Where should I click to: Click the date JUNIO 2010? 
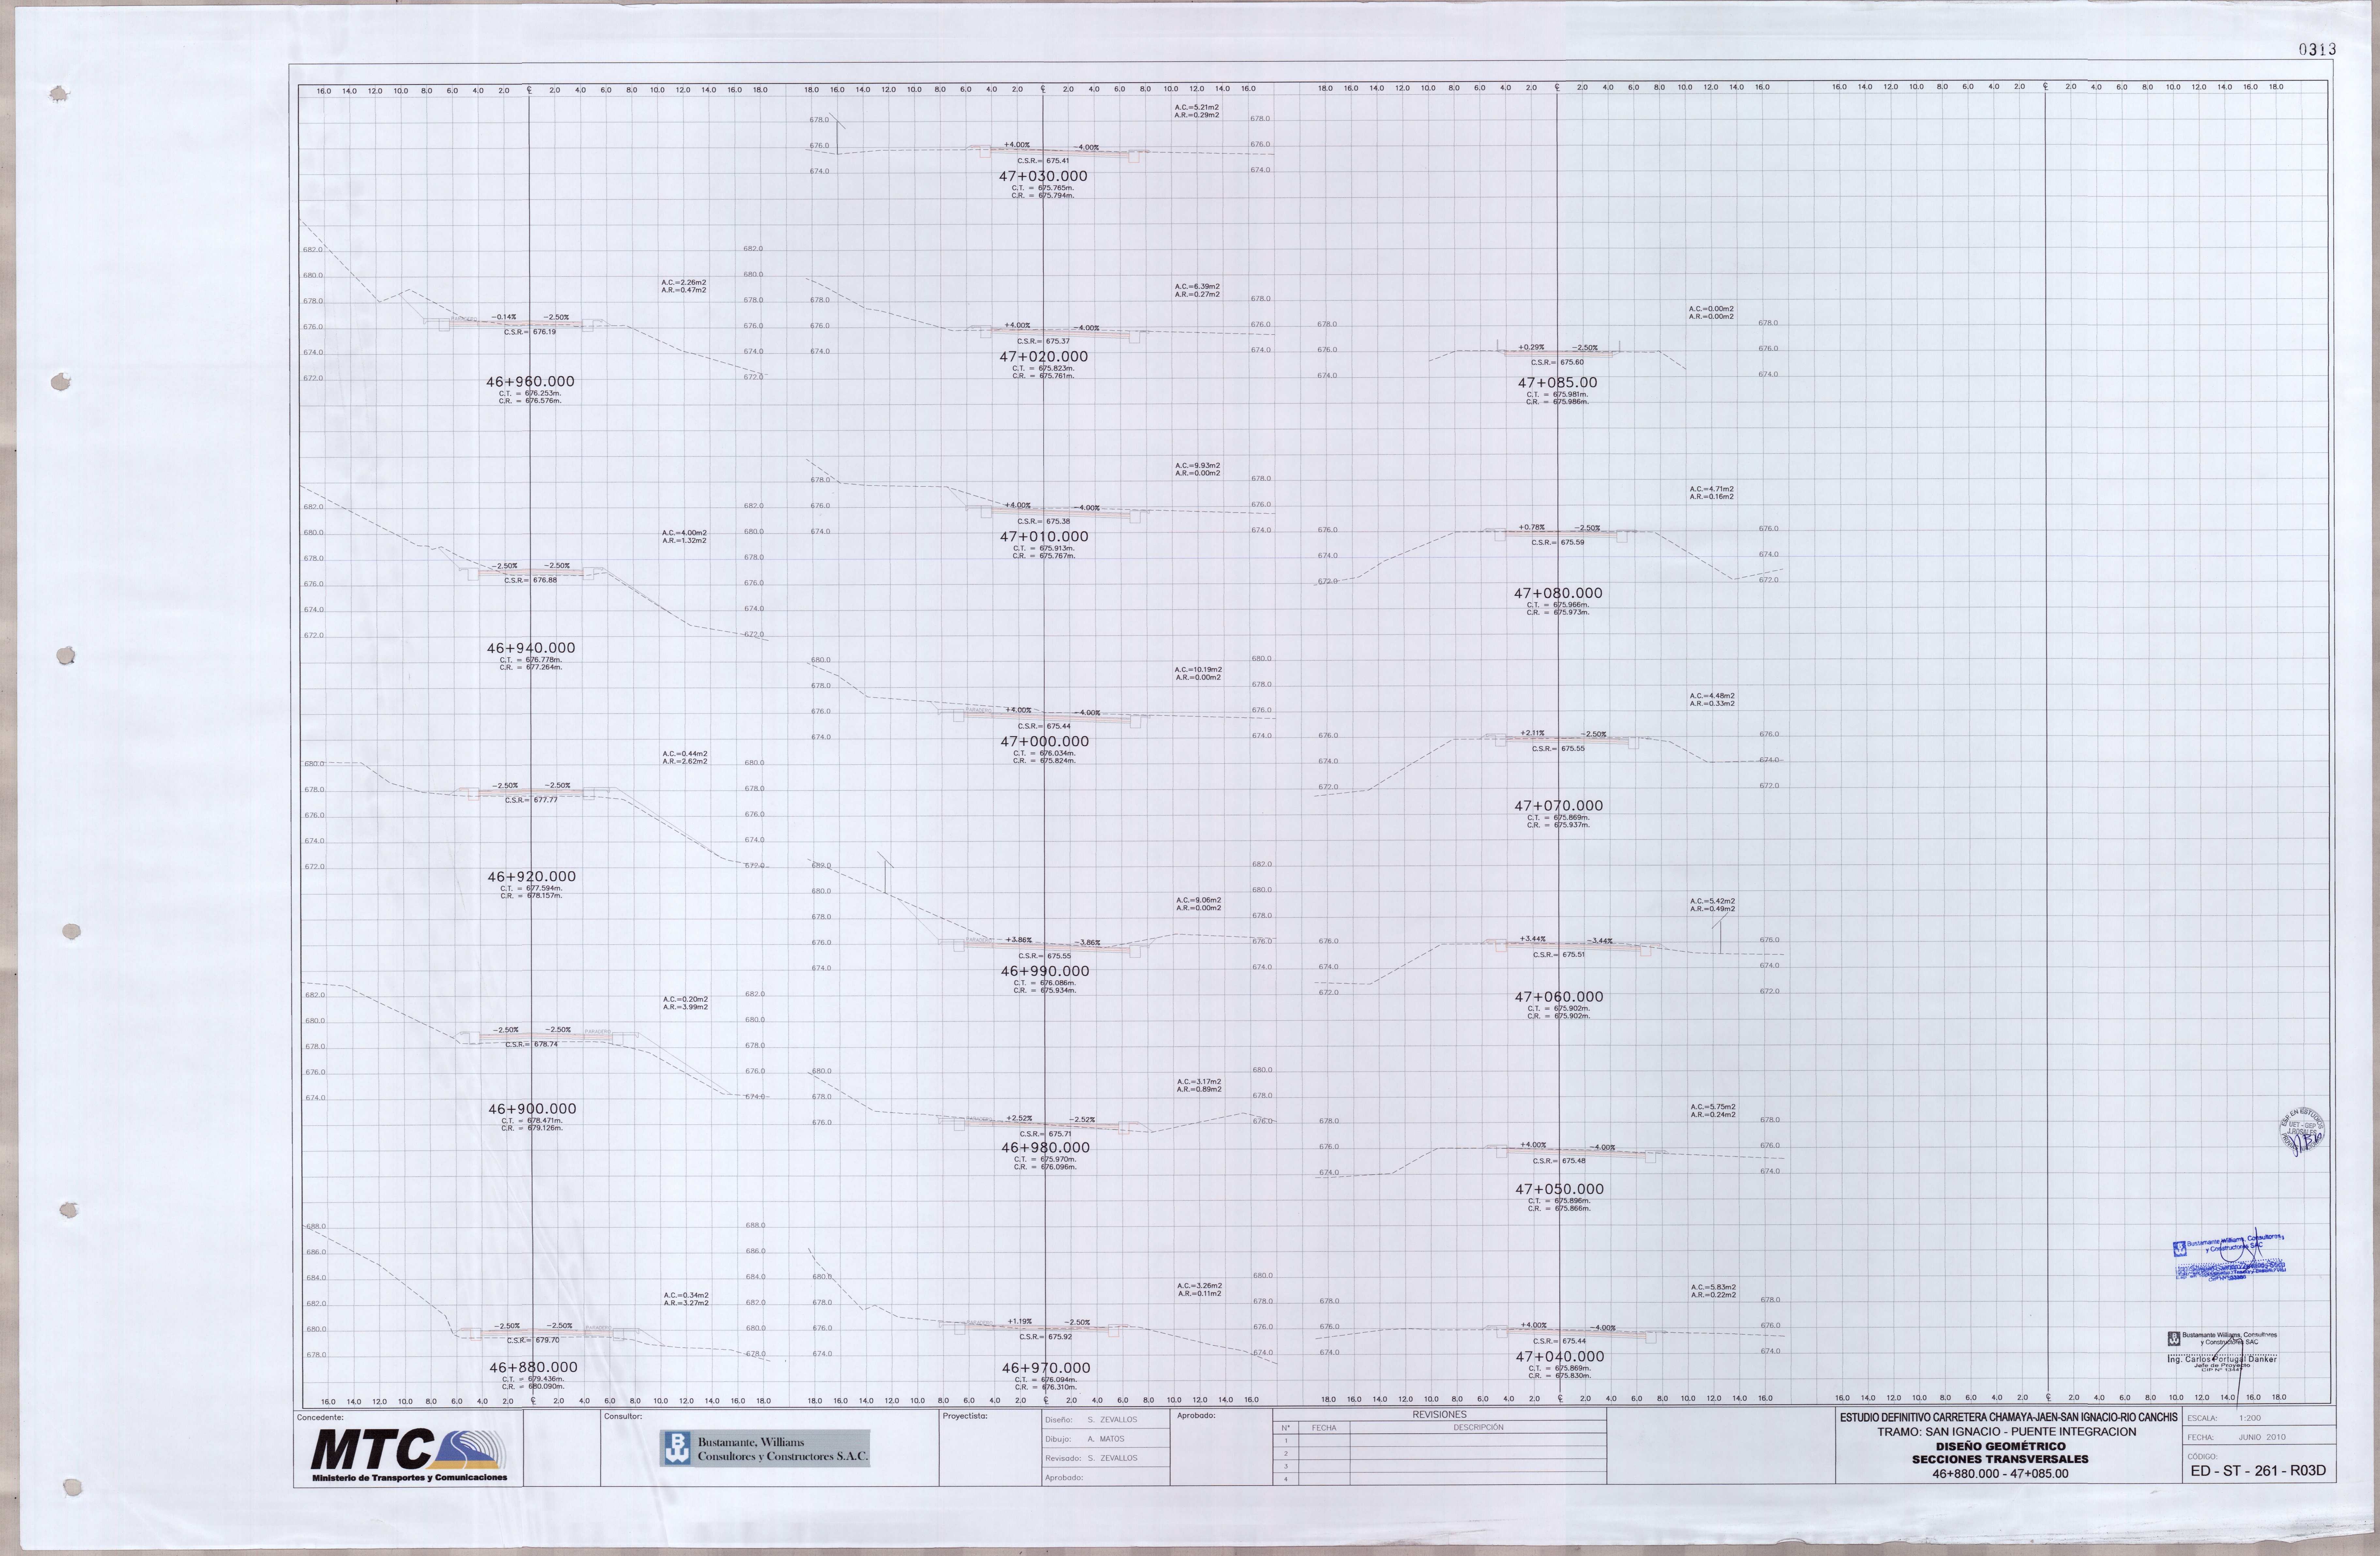pos(2262,1437)
